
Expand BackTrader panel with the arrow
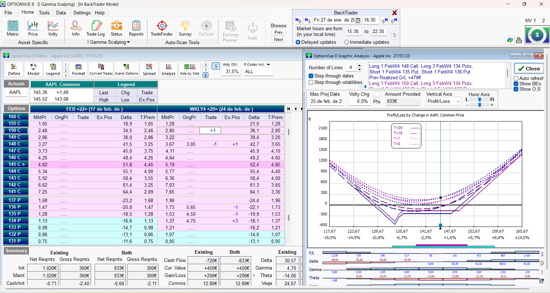[x=395, y=35]
